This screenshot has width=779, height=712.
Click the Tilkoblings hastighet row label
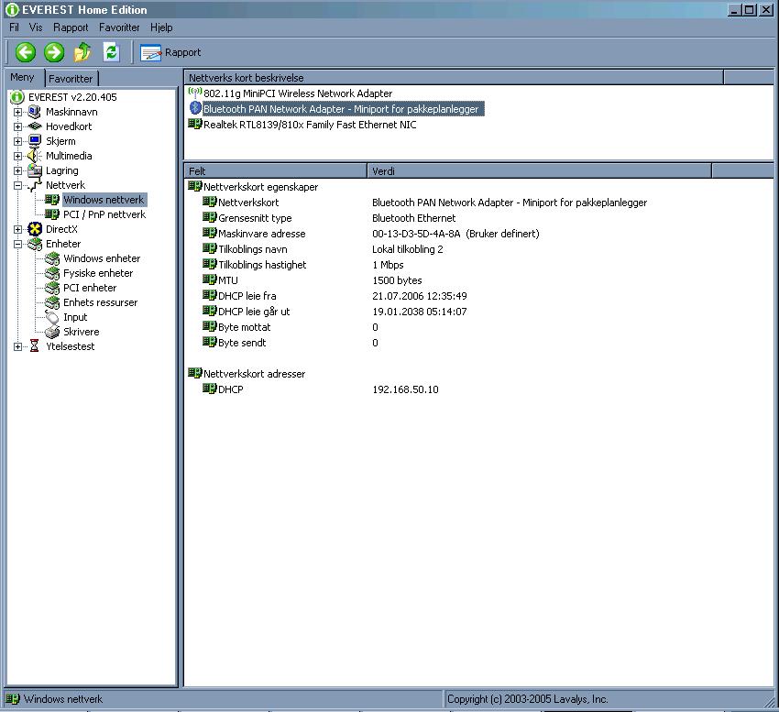(x=262, y=265)
